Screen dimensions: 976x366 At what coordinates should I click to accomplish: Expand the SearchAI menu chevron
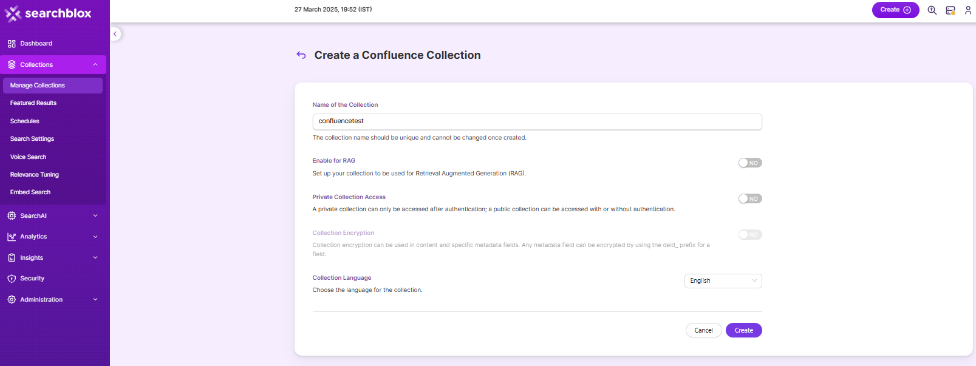95,215
